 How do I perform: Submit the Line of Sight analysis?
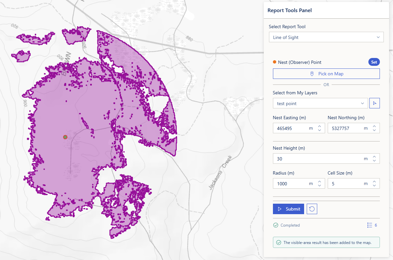288,209
